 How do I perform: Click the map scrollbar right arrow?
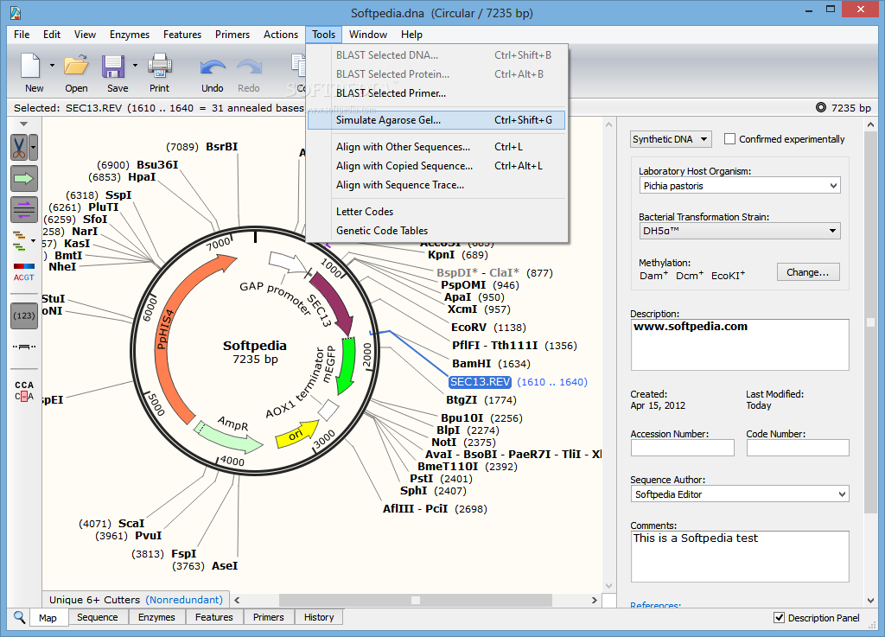594,600
